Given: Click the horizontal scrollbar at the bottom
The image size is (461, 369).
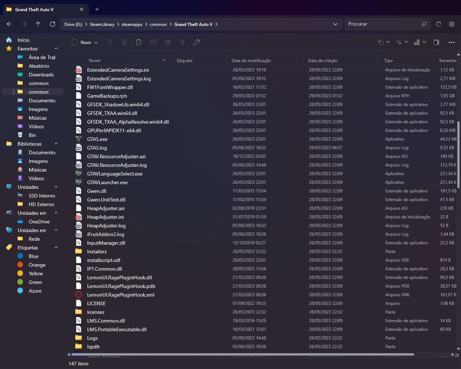Looking at the screenshot, I should pos(242,355).
